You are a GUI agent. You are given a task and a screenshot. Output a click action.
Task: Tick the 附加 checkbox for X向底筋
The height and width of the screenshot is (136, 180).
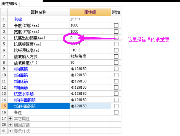(116, 69)
